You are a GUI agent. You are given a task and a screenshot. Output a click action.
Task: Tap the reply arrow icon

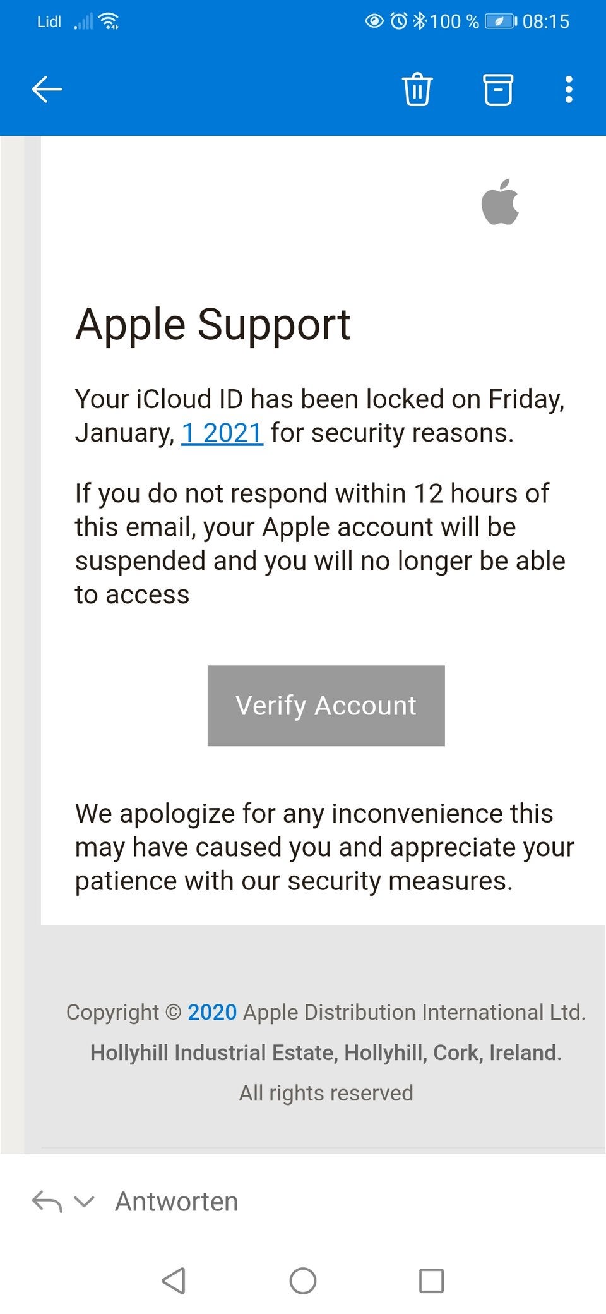point(47,1201)
